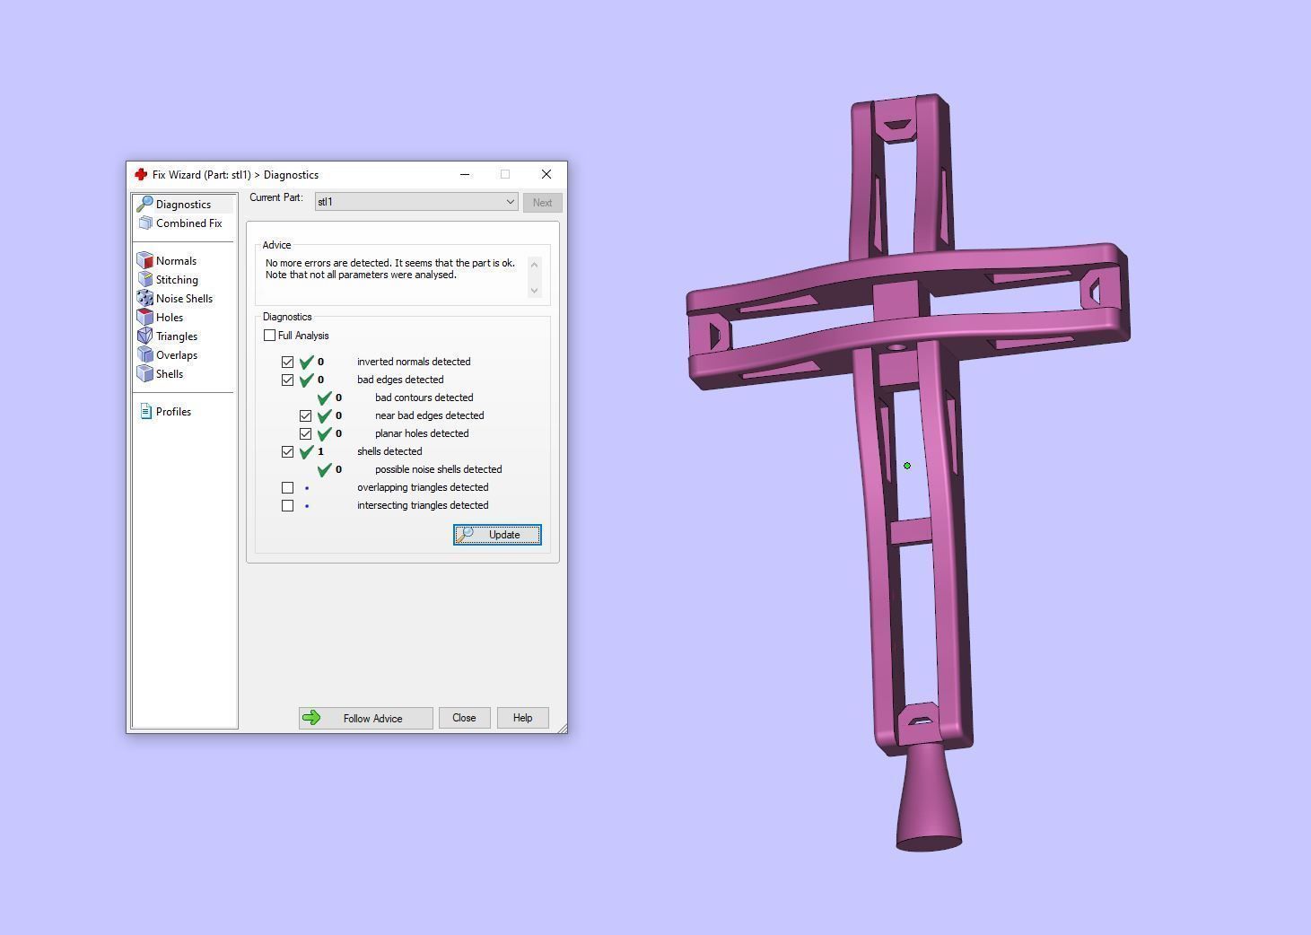Click the Profiles document icon
This screenshot has height=935, width=1311.
pyautogui.click(x=146, y=412)
